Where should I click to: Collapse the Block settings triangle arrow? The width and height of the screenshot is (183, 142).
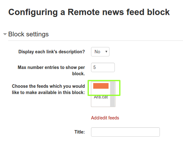[x=5, y=34]
